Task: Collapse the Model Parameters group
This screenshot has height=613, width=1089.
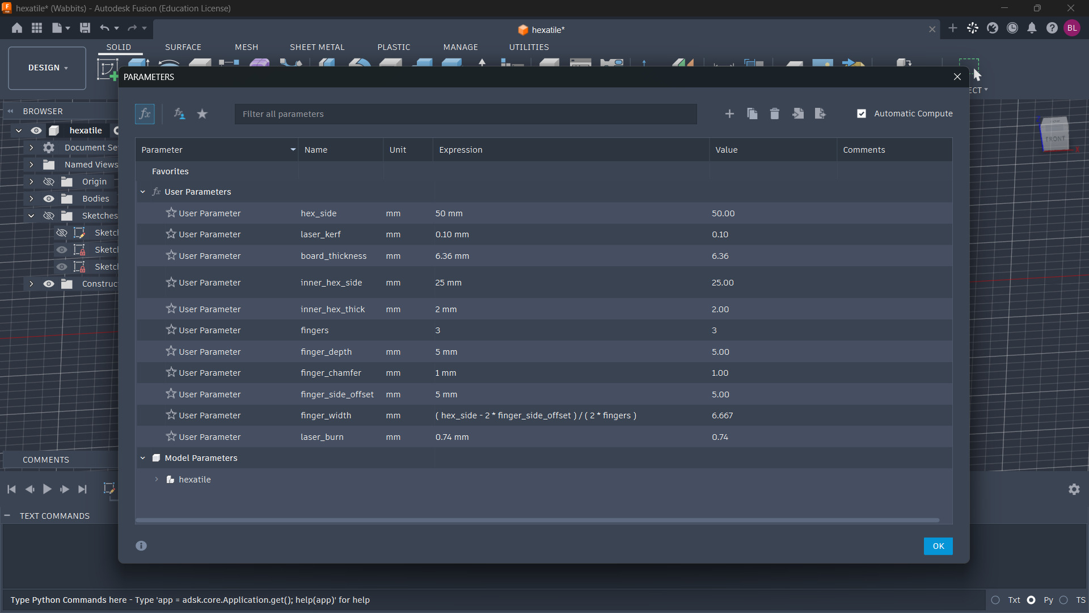Action: pos(143,458)
